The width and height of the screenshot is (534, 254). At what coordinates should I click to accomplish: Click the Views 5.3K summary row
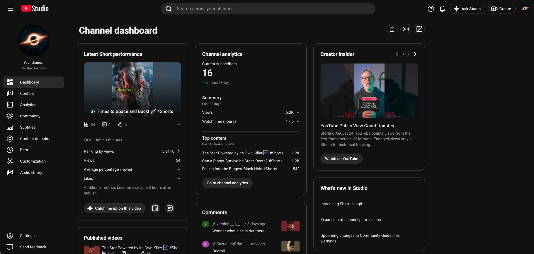pos(251,112)
